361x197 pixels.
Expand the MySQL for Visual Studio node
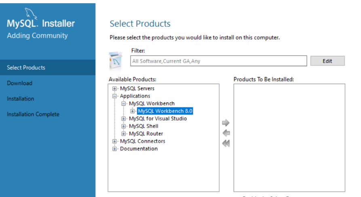123,119
